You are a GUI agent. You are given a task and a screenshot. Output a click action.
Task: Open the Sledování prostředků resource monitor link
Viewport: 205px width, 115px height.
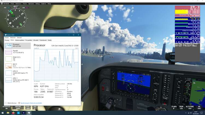pyautogui.click(x=31, y=103)
